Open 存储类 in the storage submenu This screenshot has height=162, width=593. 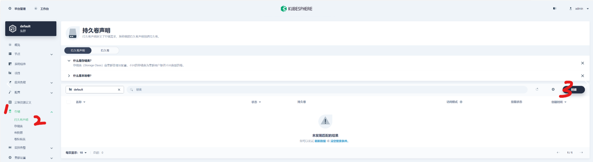(x=18, y=126)
